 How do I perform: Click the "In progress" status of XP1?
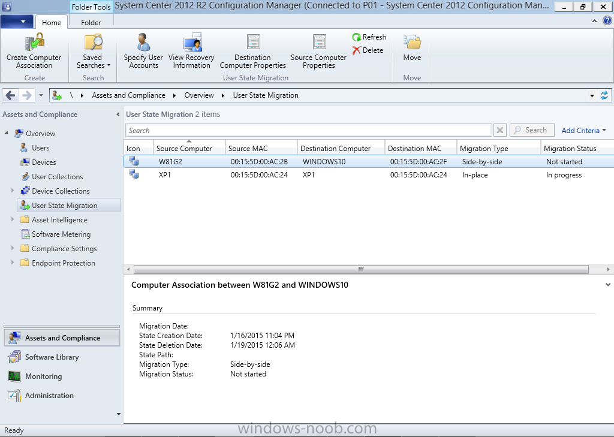coord(564,175)
